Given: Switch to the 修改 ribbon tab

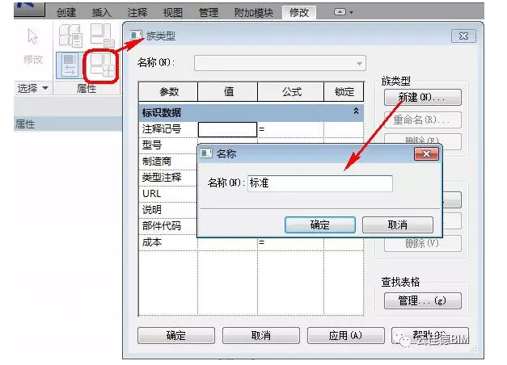Looking at the screenshot, I should (x=298, y=13).
